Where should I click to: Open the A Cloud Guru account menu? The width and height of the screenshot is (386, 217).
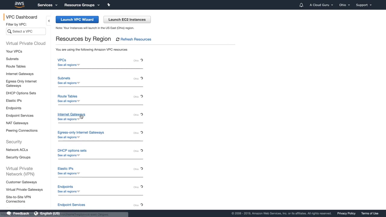321,5
